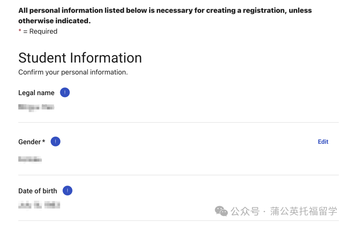Click the Edit link for Gender
Screen dimensions: 348x225
[323, 141]
